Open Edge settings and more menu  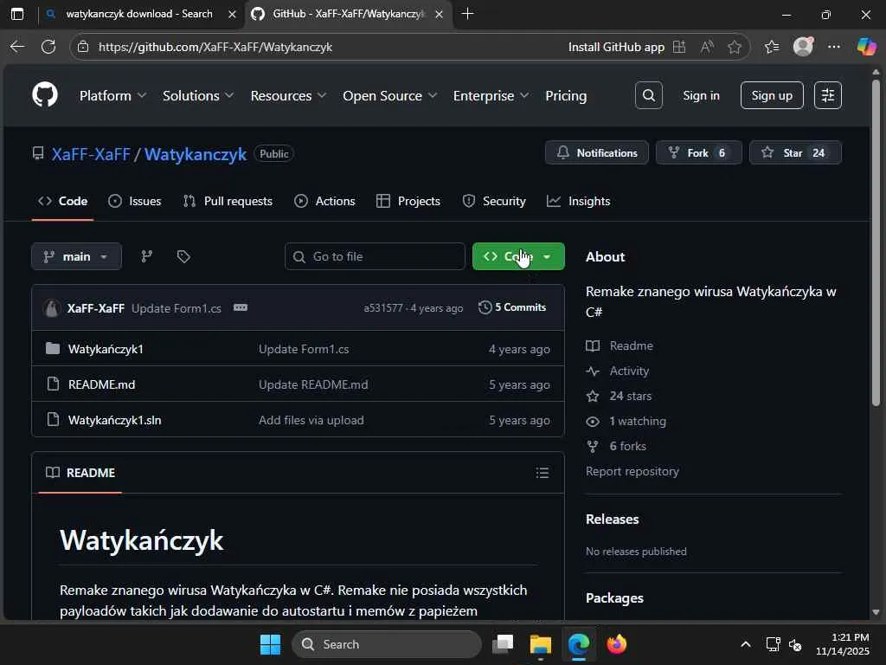(834, 47)
